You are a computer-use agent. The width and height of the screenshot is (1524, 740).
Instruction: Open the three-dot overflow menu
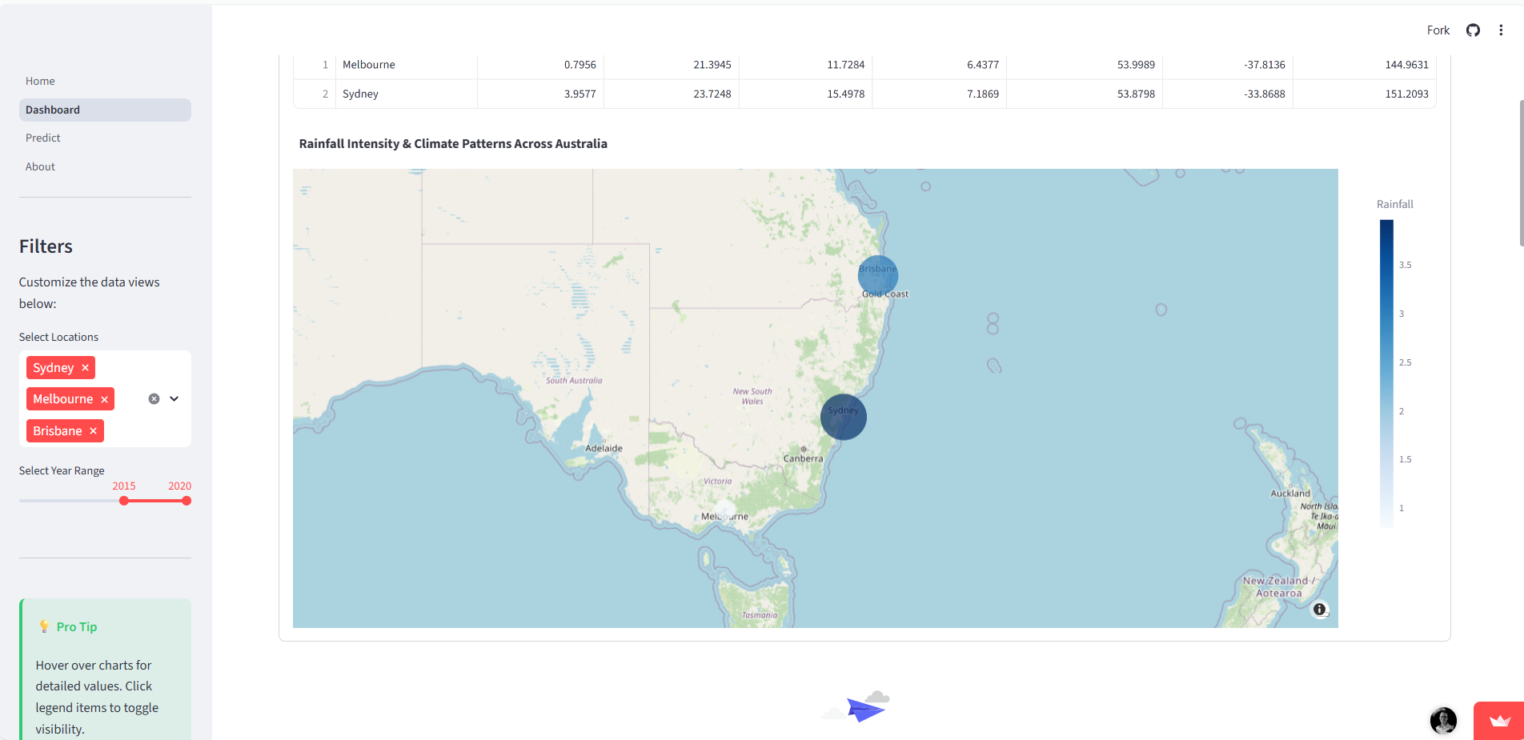coord(1502,30)
